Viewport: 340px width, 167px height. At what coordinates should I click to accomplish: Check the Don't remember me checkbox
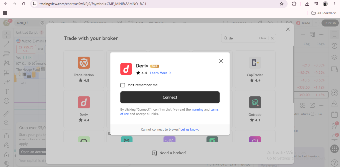(122, 85)
